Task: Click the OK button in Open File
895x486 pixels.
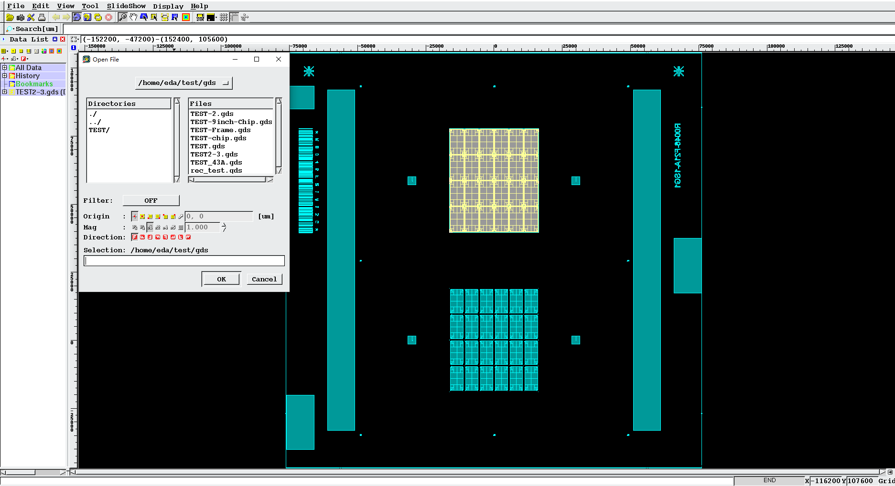Action: pos(221,279)
